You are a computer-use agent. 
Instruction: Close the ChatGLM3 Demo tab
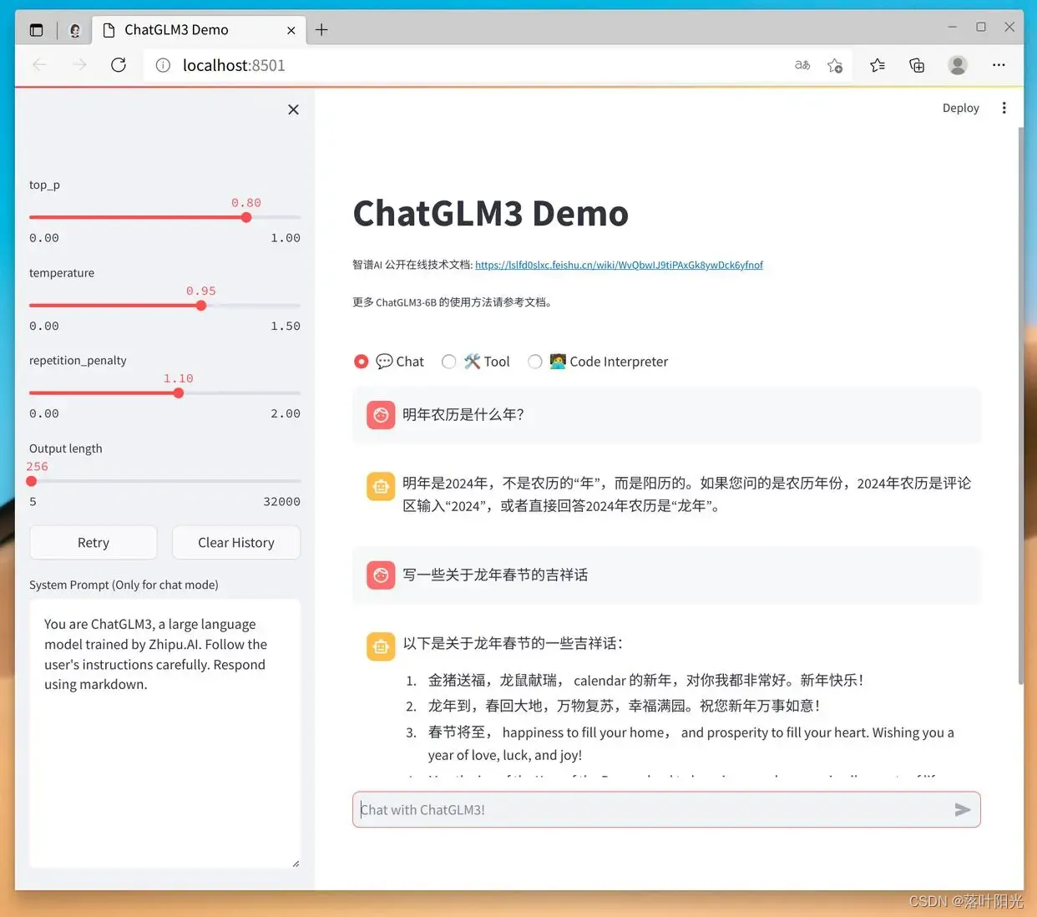[291, 30]
